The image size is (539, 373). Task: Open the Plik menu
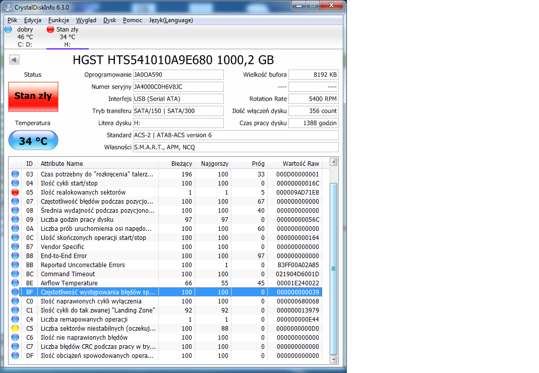click(13, 20)
